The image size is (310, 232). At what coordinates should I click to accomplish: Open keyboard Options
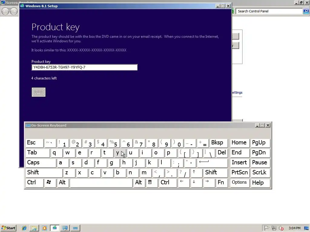[240, 182]
